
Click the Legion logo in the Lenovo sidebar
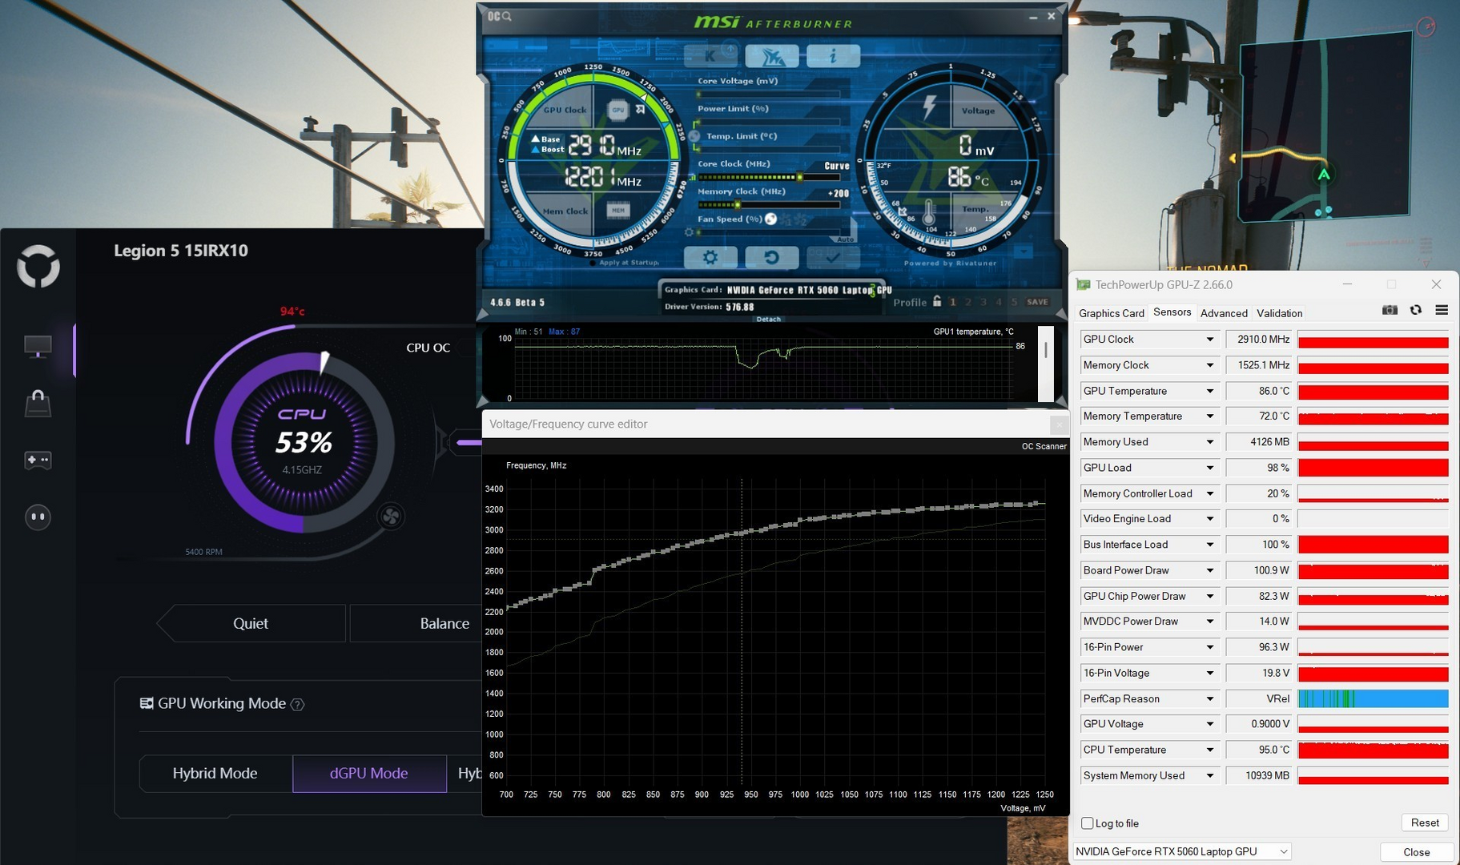(x=38, y=267)
